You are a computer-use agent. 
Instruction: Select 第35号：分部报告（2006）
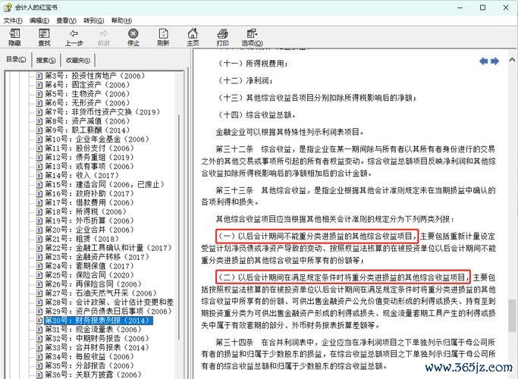point(89,365)
